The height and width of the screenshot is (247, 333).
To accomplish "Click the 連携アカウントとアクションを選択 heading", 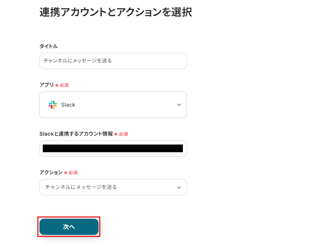I will pyautogui.click(x=115, y=12).
